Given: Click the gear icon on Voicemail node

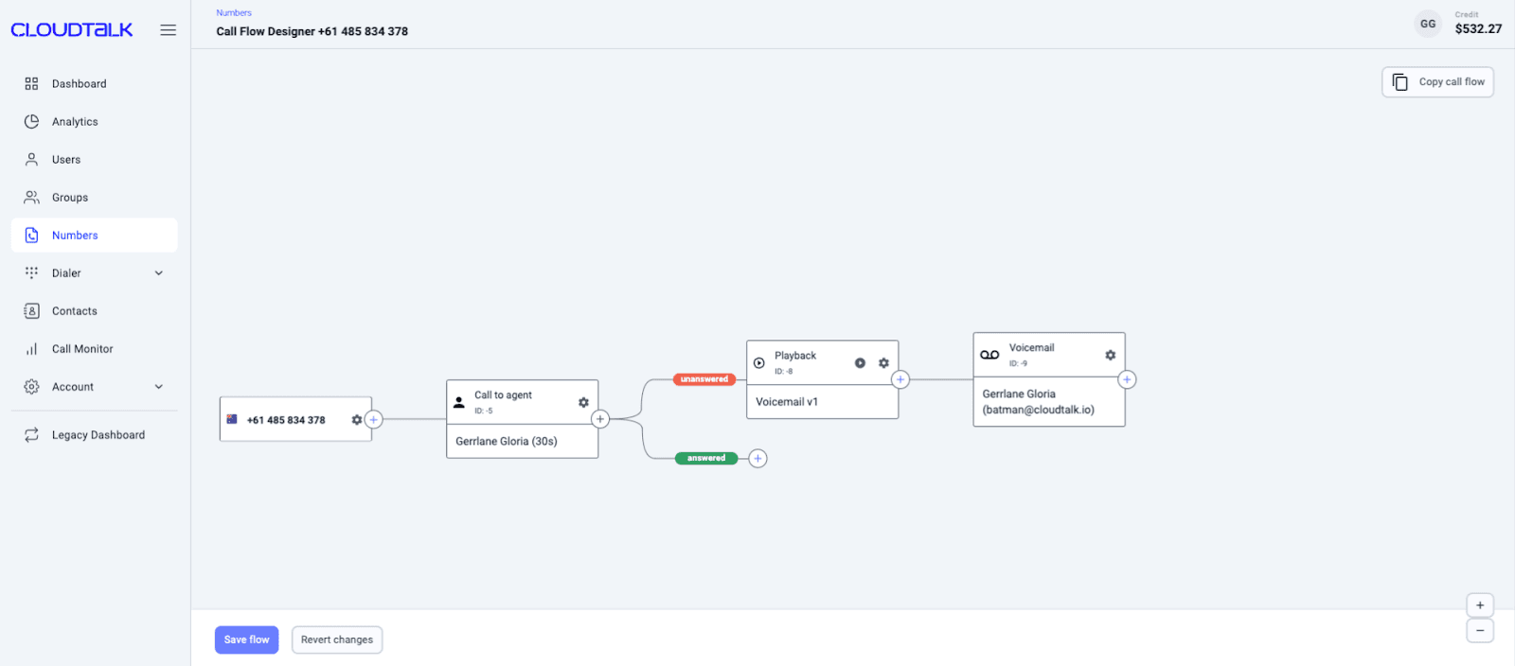Looking at the screenshot, I should [1110, 355].
